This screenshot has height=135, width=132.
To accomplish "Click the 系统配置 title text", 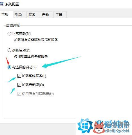I will point(12,4).
